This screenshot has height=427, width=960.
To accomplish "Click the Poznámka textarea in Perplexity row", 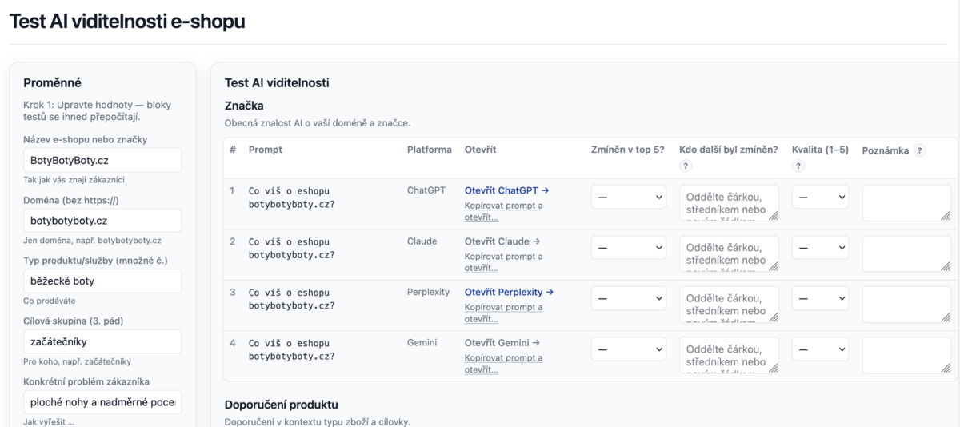I will tap(906, 305).
